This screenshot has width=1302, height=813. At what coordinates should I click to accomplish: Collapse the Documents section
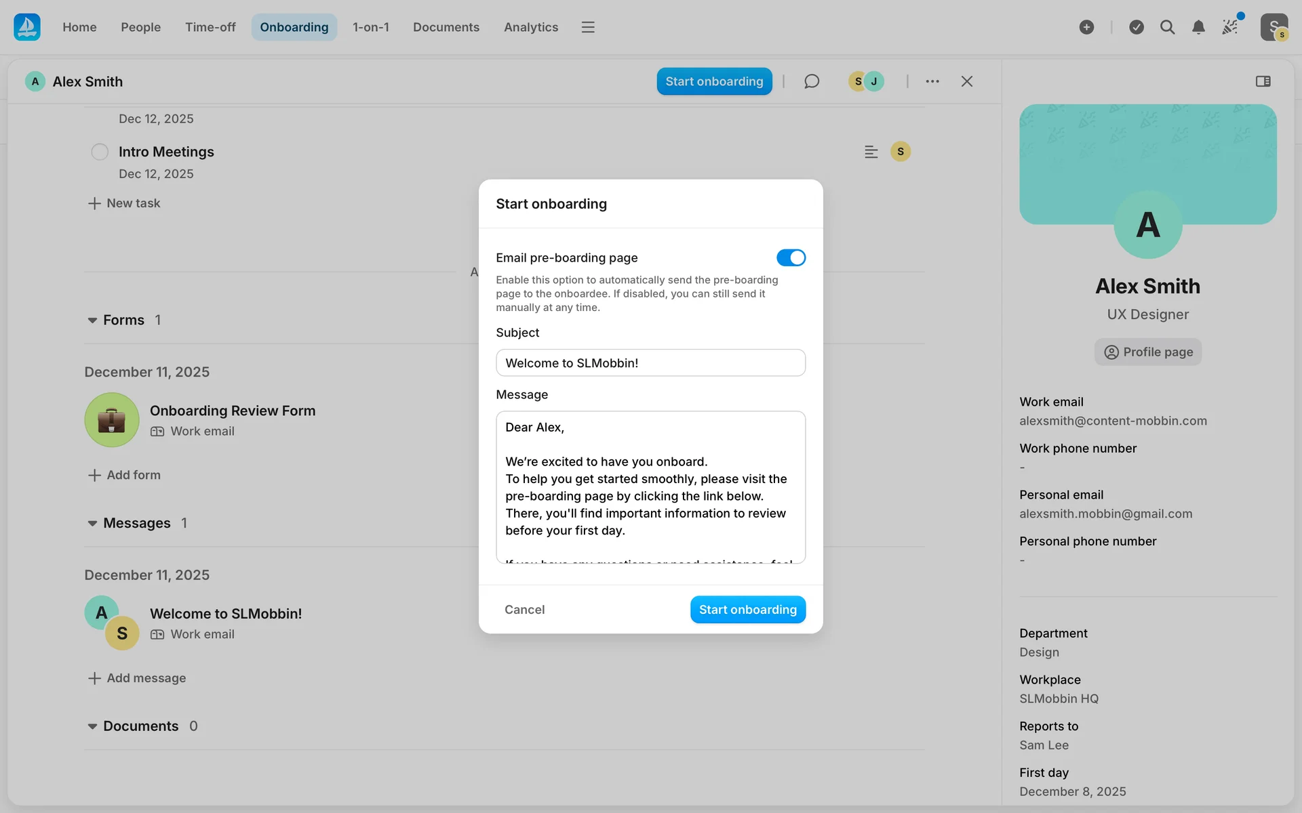(92, 726)
